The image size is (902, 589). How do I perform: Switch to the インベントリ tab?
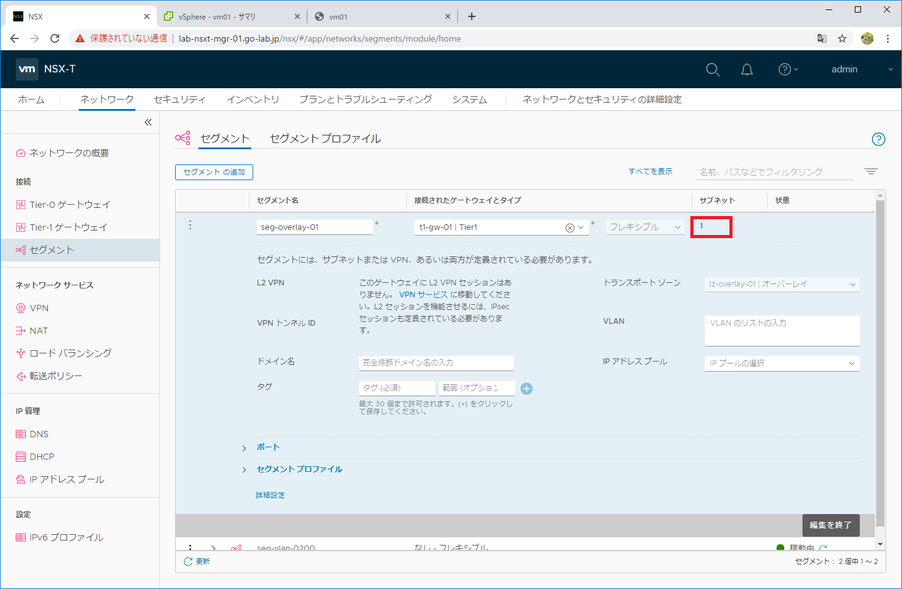253,100
